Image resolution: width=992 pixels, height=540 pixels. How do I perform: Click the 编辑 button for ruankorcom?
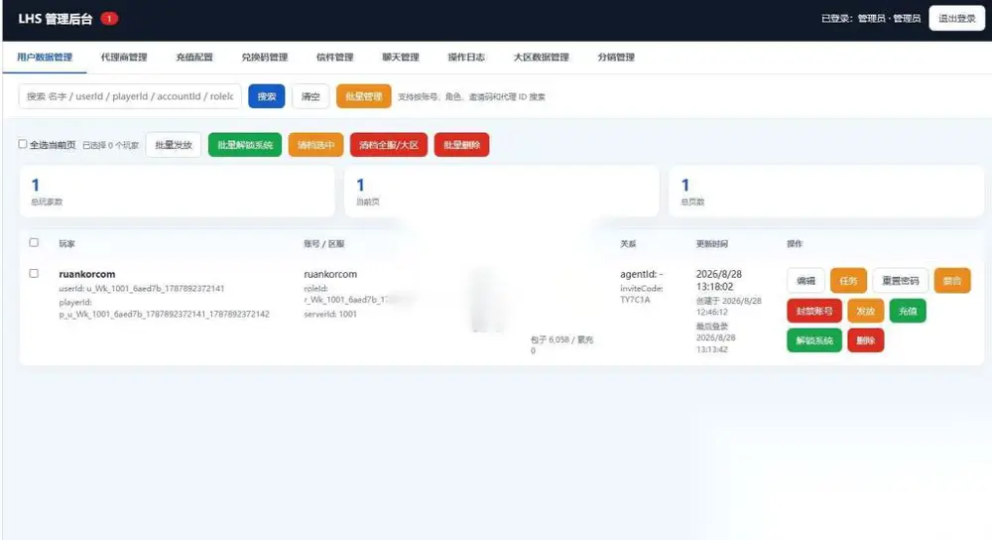click(x=806, y=281)
